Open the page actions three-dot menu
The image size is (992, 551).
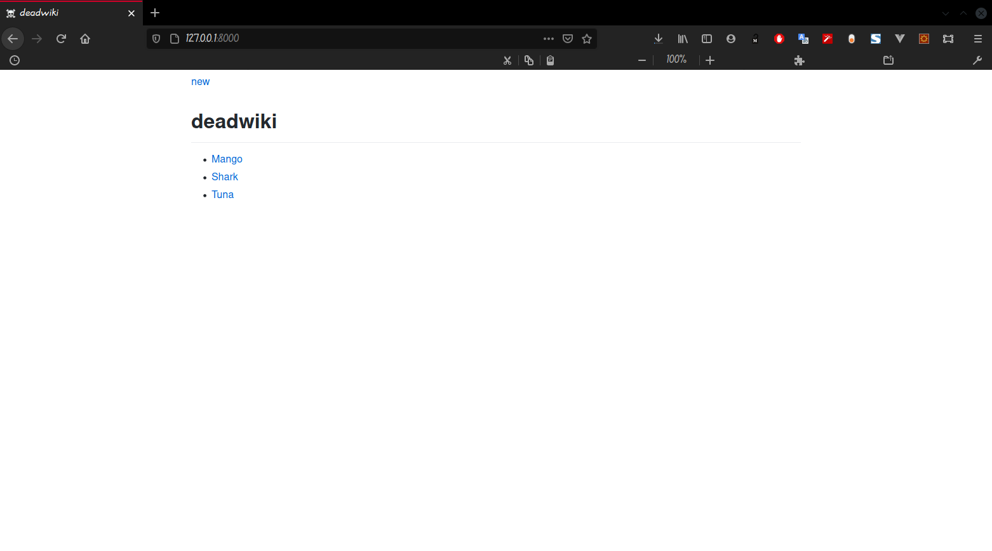(549, 39)
